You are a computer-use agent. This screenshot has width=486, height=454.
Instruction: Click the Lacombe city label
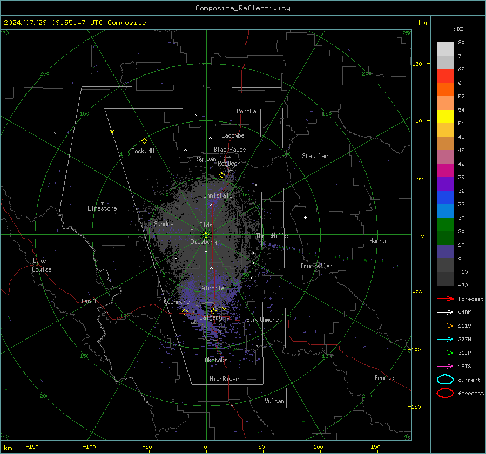233,135
